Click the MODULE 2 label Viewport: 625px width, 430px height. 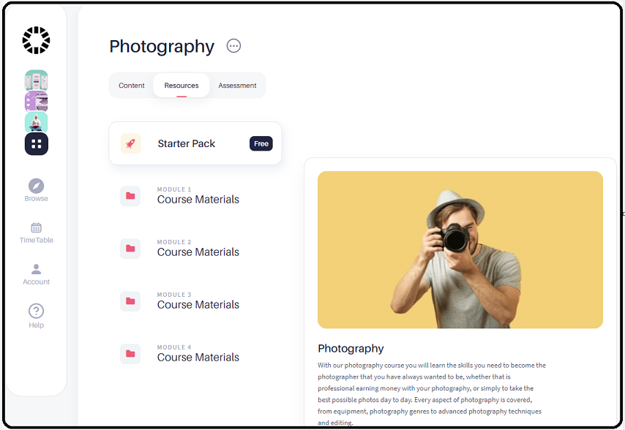point(174,241)
